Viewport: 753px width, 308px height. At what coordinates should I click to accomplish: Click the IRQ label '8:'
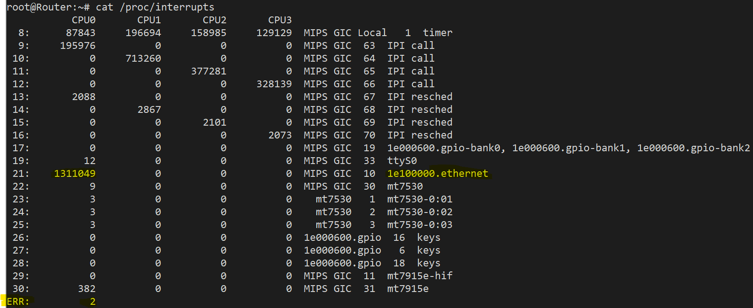pyautogui.click(x=24, y=33)
